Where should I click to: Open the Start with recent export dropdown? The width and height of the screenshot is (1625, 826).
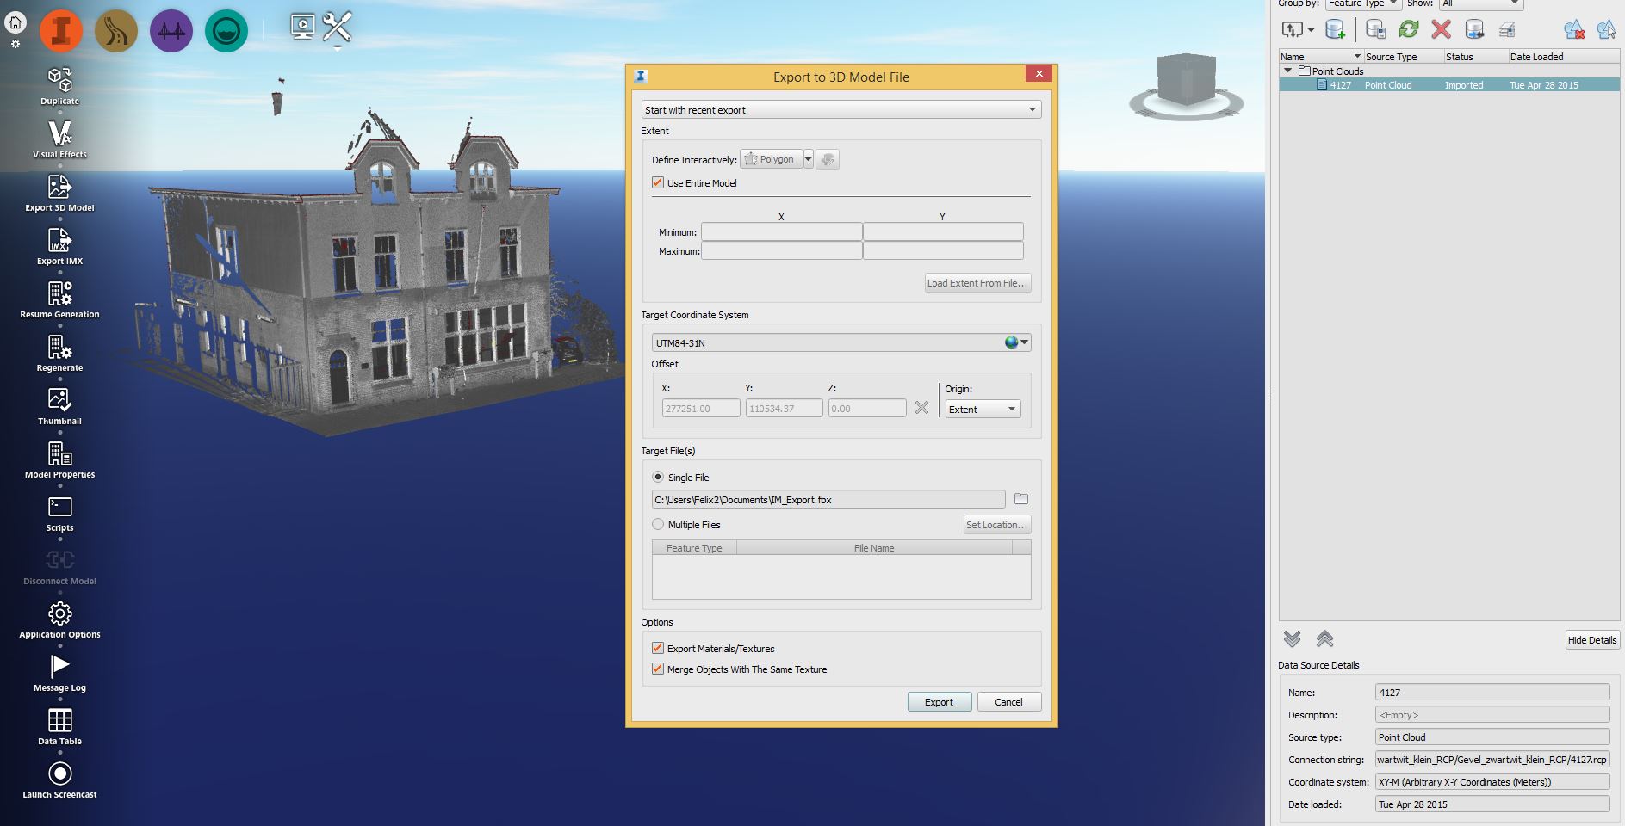pos(1031,109)
